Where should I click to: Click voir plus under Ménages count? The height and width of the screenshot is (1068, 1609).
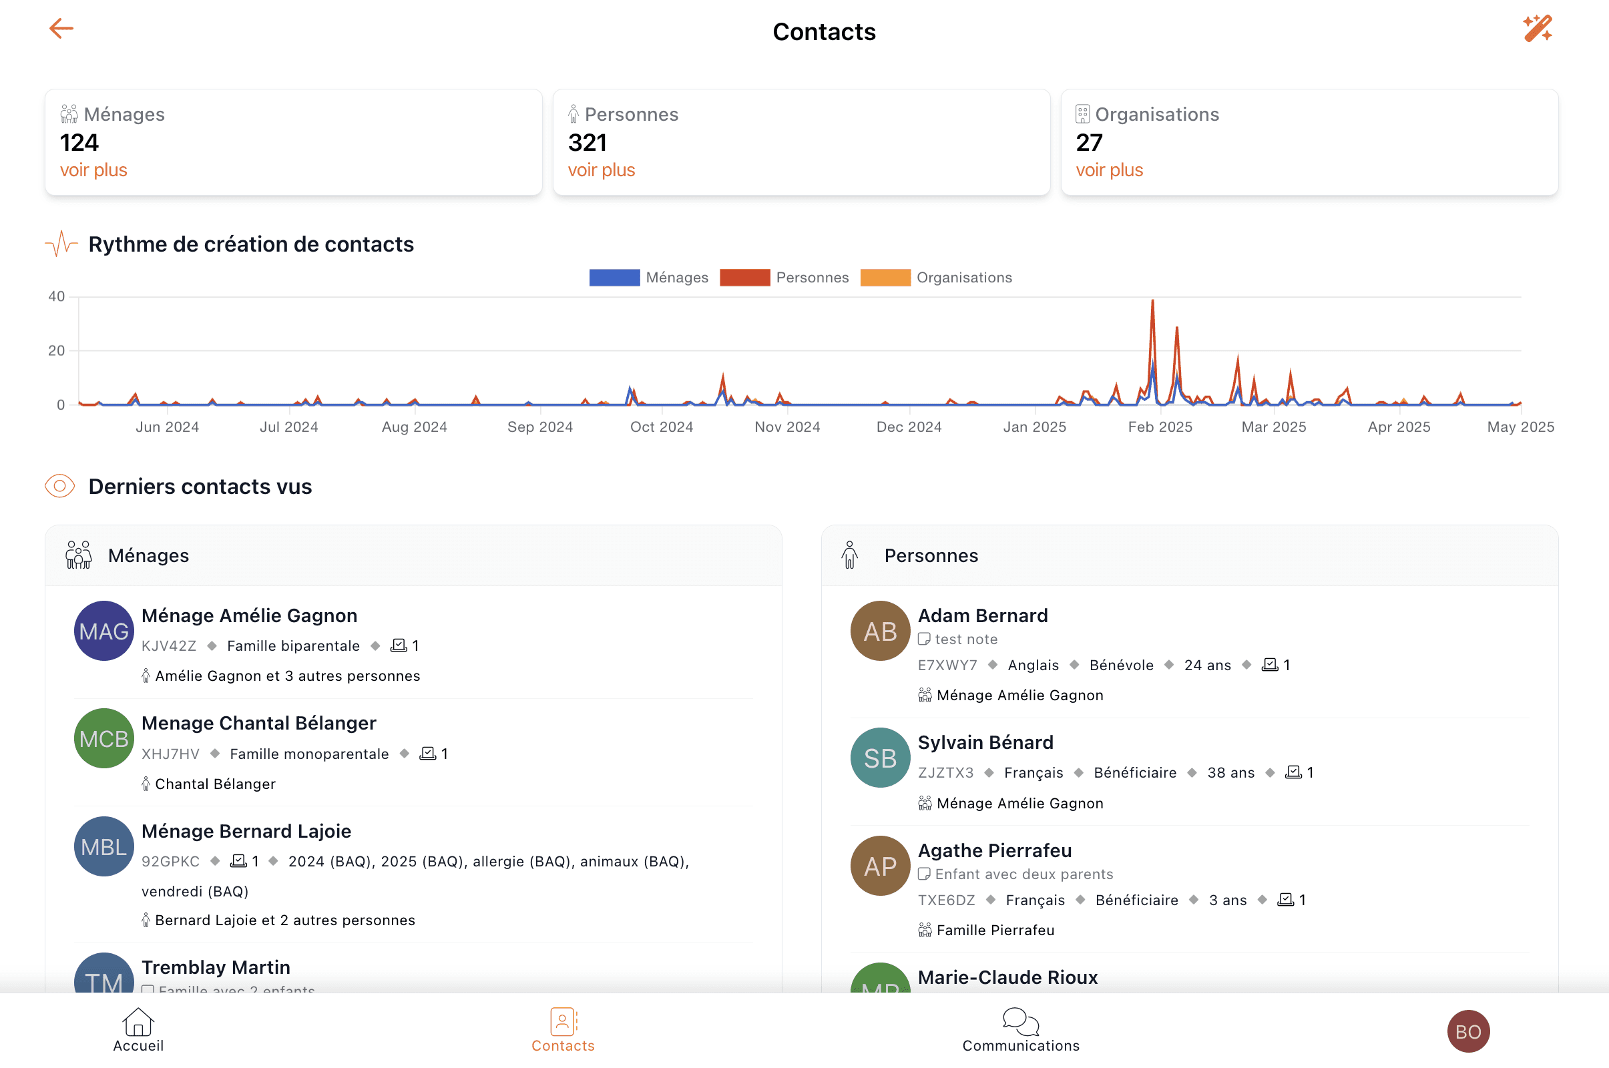point(93,170)
